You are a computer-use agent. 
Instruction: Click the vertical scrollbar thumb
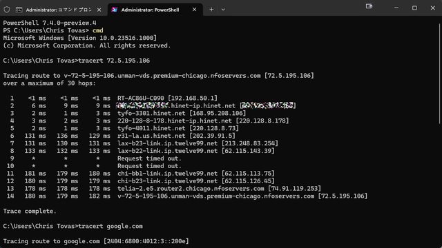(x=440, y=73)
